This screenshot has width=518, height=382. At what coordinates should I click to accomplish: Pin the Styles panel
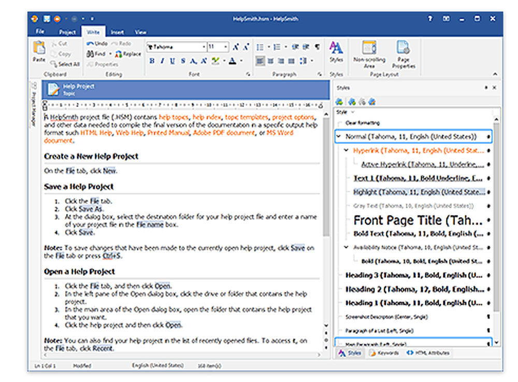[x=486, y=88]
